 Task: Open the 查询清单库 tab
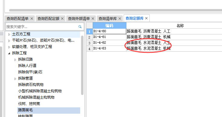click(x=108, y=19)
